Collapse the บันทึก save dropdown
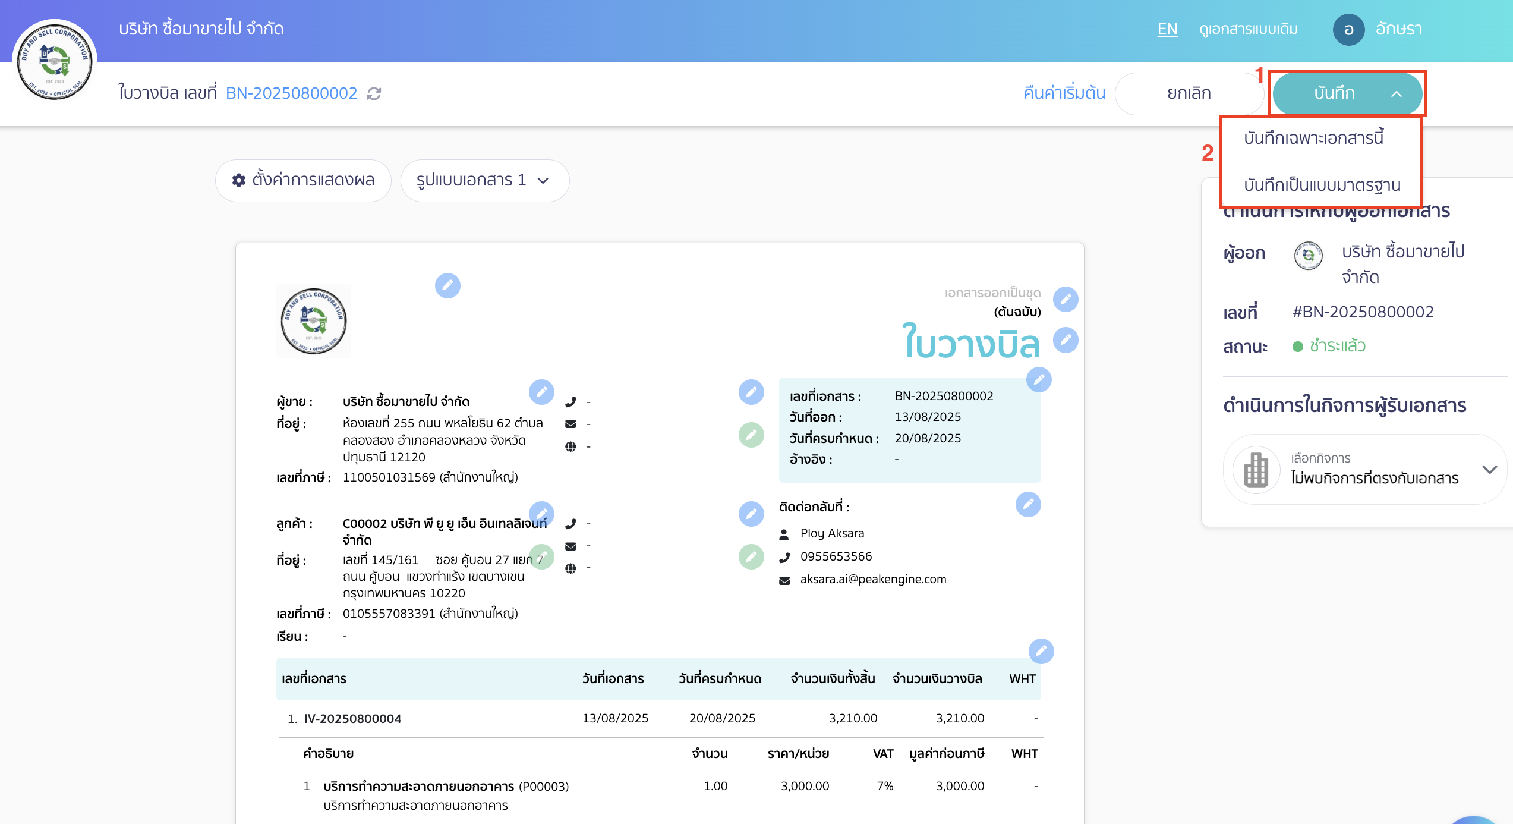 pyautogui.click(x=1397, y=93)
